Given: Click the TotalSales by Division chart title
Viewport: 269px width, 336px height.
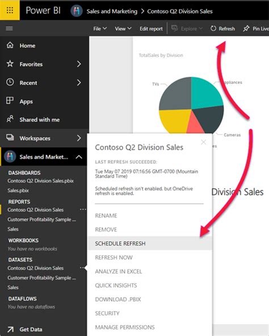Looking at the screenshot, I should coord(161,55).
